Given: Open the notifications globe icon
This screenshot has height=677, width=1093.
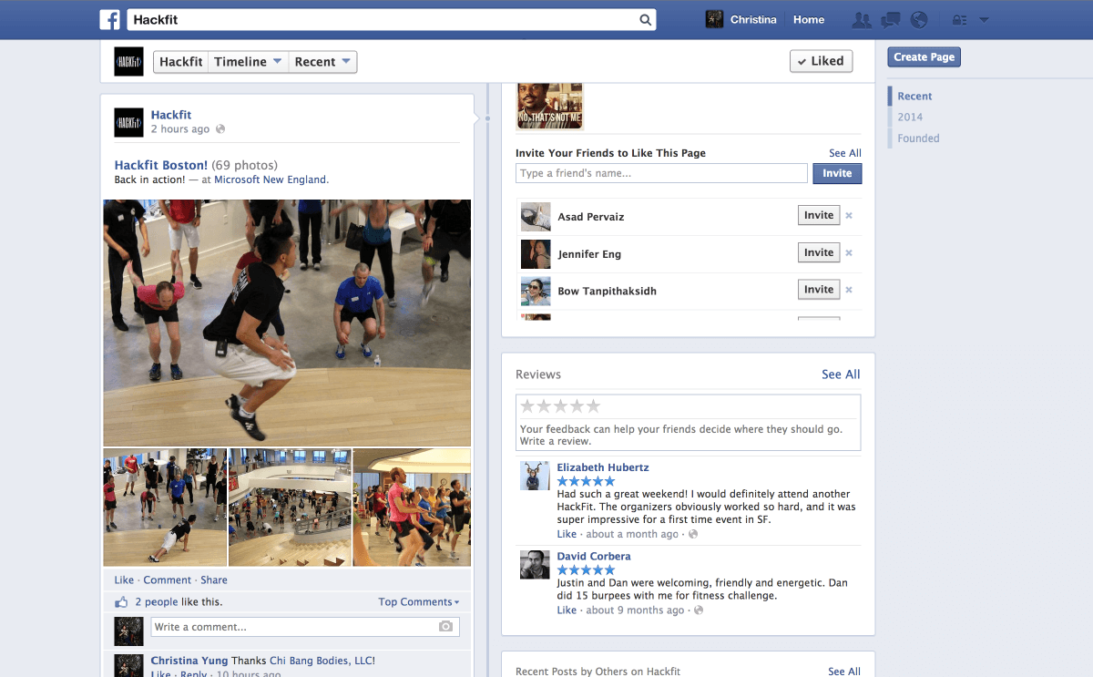Looking at the screenshot, I should point(919,20).
